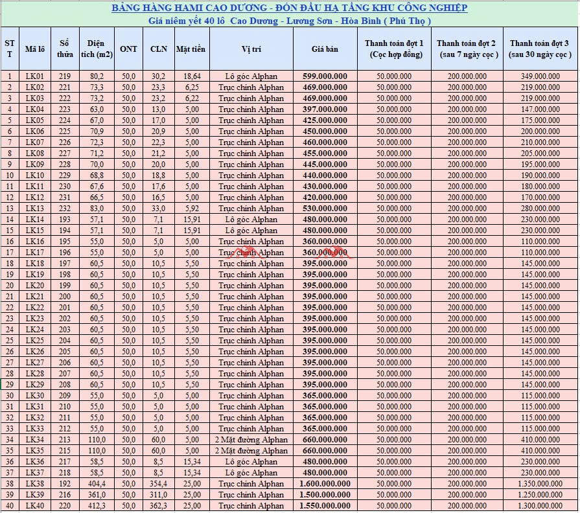Click the 1.350.000.000 third payment cell
Screen dimensions: 580x513
coord(540,484)
